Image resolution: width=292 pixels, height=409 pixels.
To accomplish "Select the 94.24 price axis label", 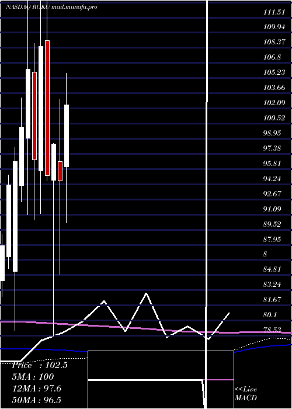I will (x=272, y=179).
